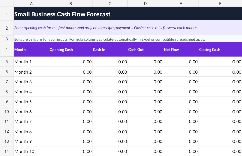Click the Net Flow heading cell
Viewport: 242px width, 156px height.
181,50
